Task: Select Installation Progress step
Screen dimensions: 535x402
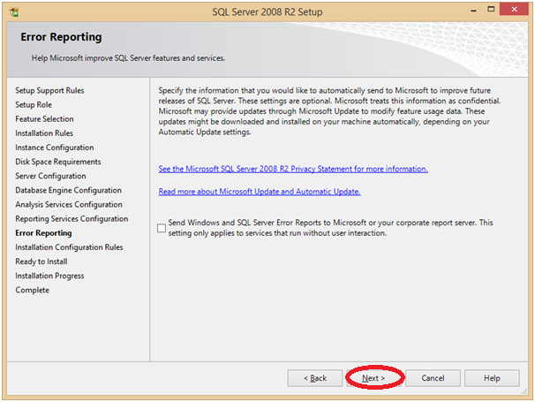Action: tap(49, 276)
